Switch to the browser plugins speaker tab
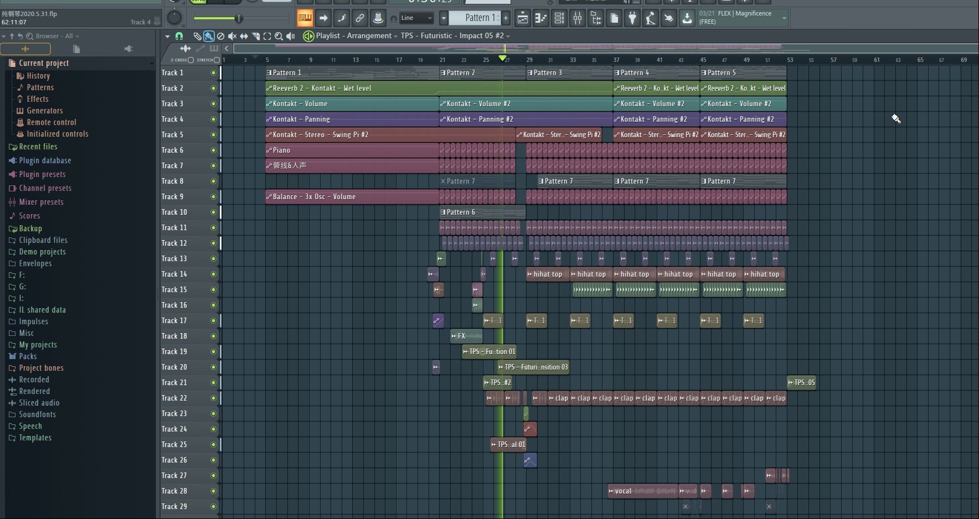979x519 pixels. (128, 49)
